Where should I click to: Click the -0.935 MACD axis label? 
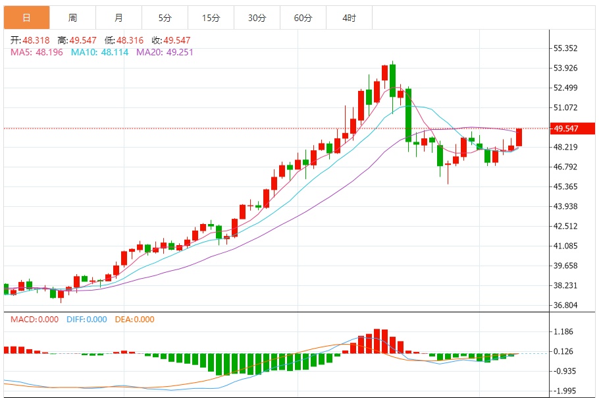[563, 371]
